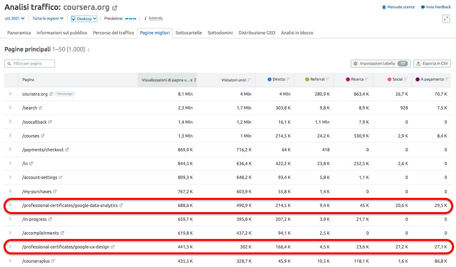Click the info icon next to Azienda

tap(146, 18)
